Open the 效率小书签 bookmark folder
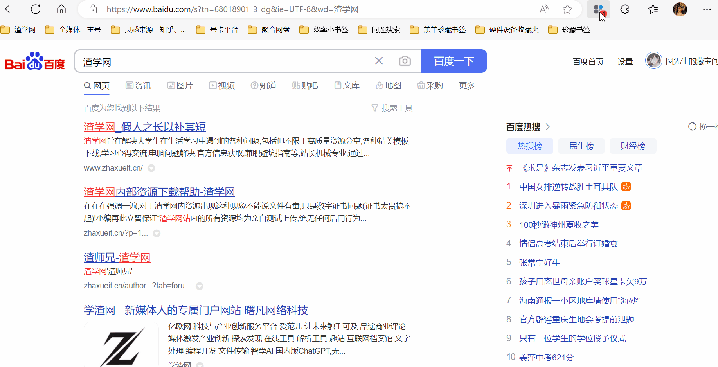The height and width of the screenshot is (367, 718). point(324,30)
